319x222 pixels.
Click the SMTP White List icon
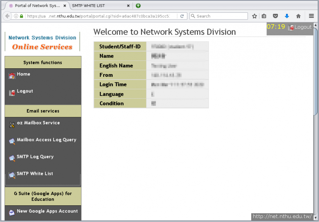coord(12,175)
